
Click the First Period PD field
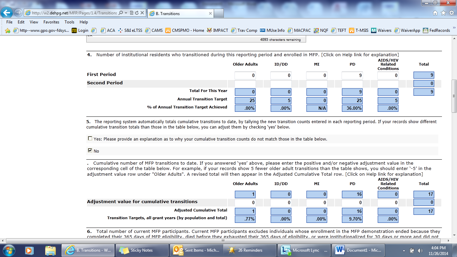point(352,75)
